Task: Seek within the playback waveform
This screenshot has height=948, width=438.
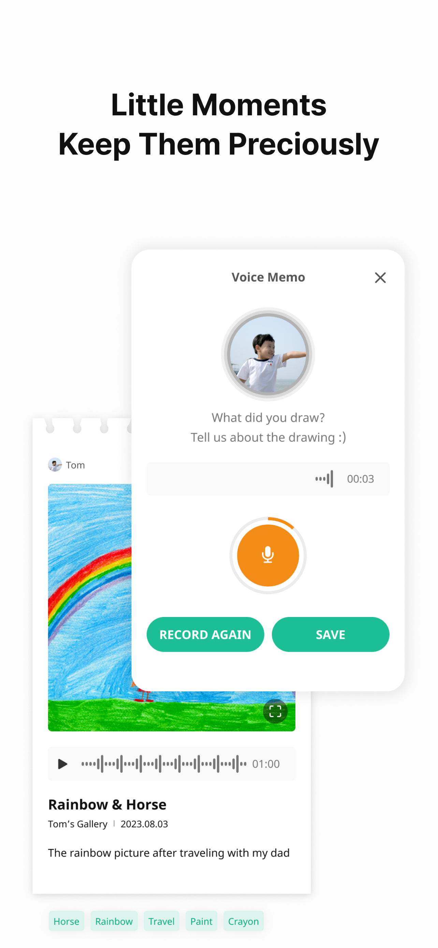Action: tap(164, 764)
